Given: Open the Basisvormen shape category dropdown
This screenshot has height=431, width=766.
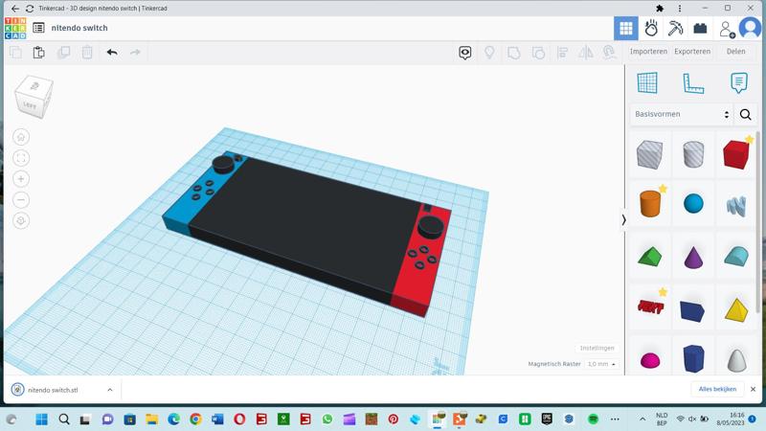Looking at the screenshot, I should 681,115.
